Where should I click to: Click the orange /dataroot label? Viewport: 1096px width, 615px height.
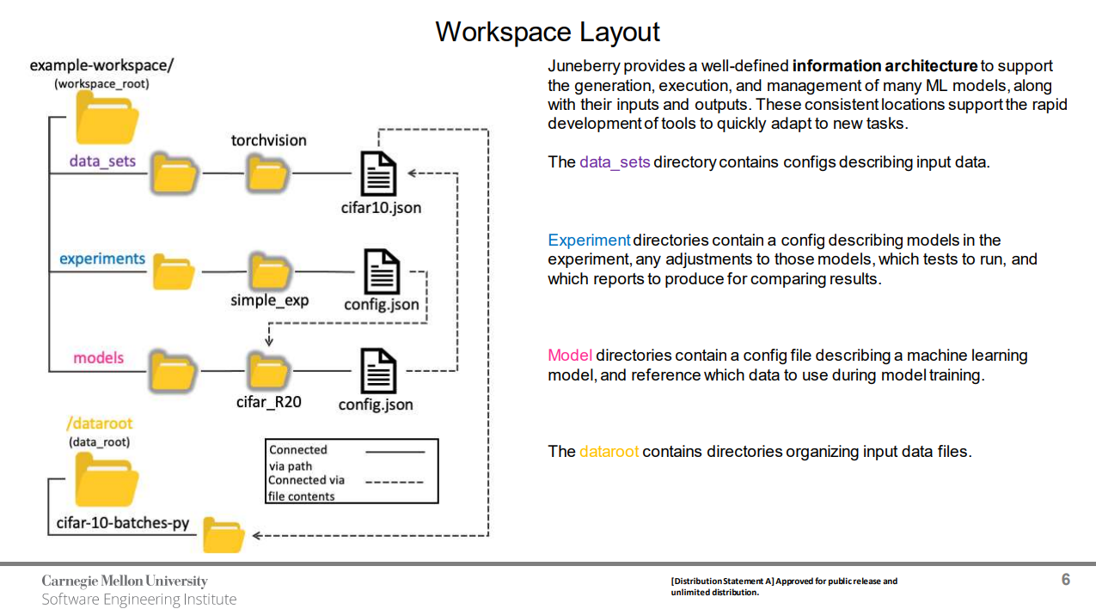tap(100, 423)
